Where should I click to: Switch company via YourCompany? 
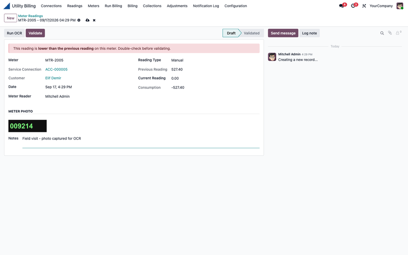[x=381, y=6]
